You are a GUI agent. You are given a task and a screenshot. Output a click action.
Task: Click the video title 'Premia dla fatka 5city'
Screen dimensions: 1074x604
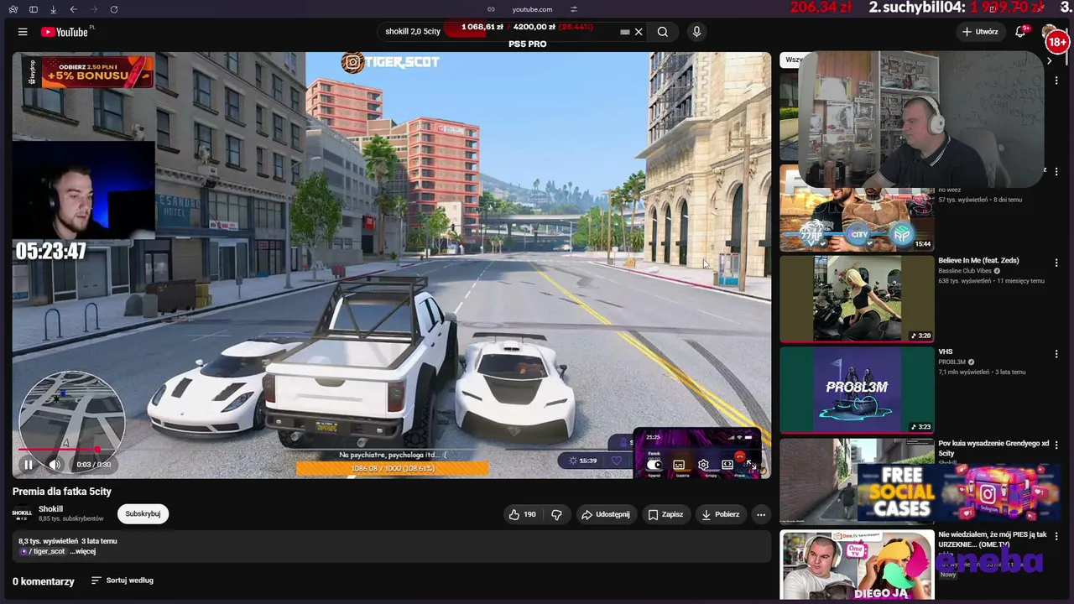pyautogui.click(x=62, y=492)
